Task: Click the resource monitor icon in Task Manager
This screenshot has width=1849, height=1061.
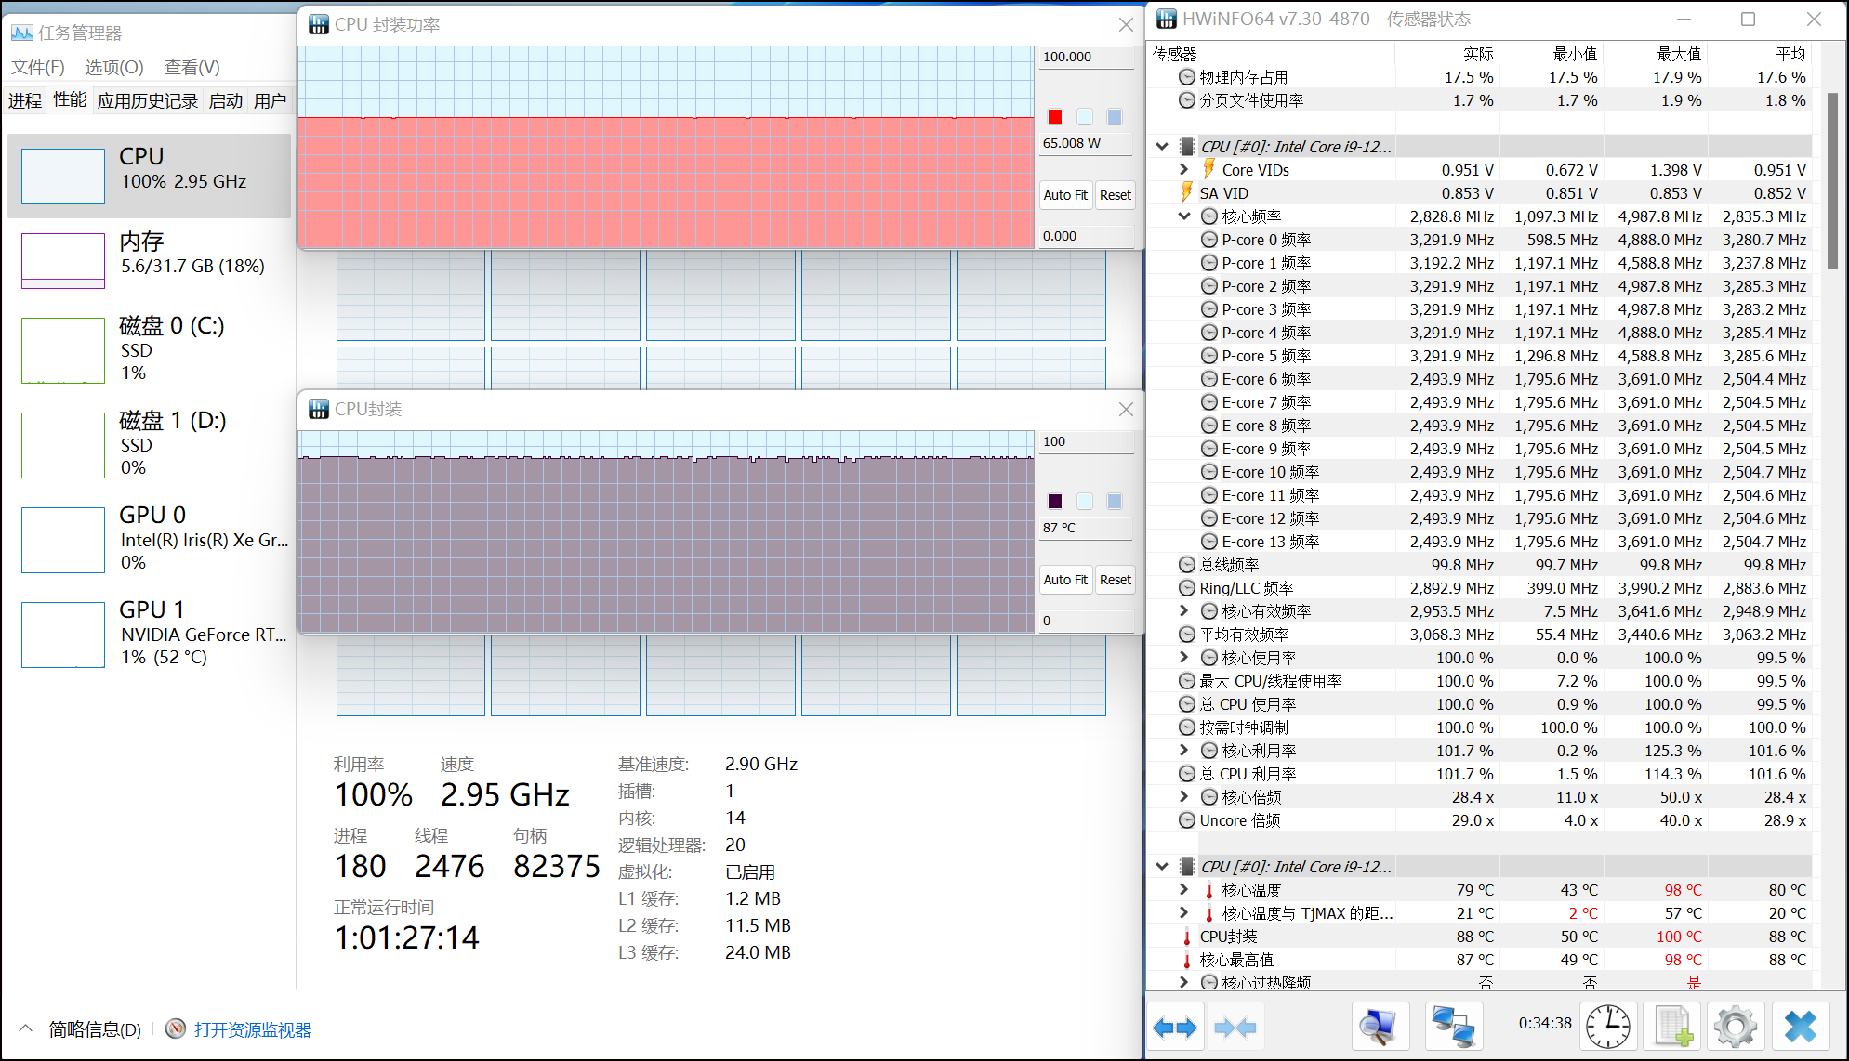Action: pos(176,1028)
